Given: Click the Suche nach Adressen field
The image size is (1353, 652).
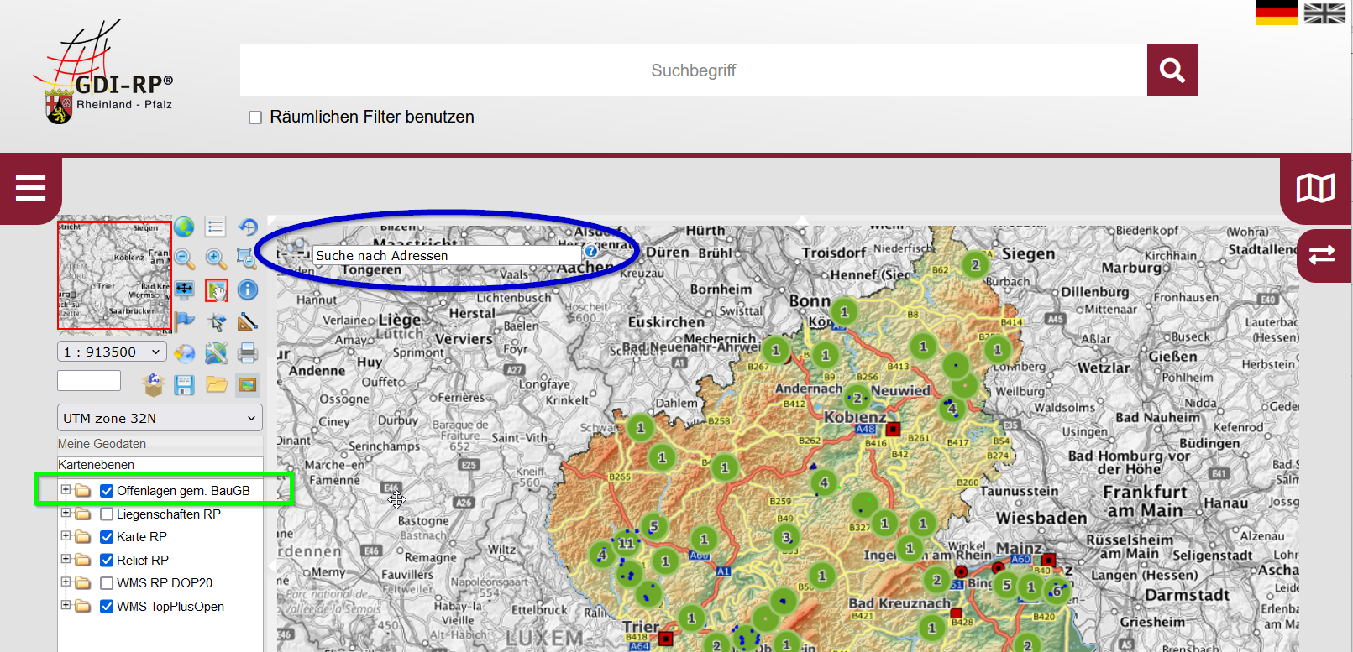Looking at the screenshot, I should click(446, 255).
